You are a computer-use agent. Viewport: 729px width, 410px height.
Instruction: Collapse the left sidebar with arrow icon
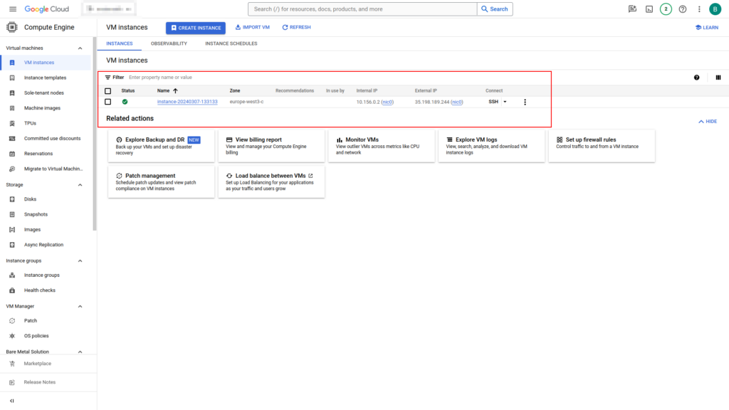(x=12, y=401)
